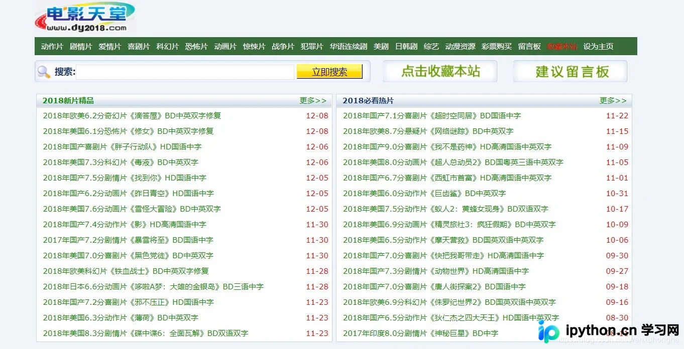This screenshot has height=349, width=684.
Task: Open the 恐怖片 category
Action: tap(196, 47)
